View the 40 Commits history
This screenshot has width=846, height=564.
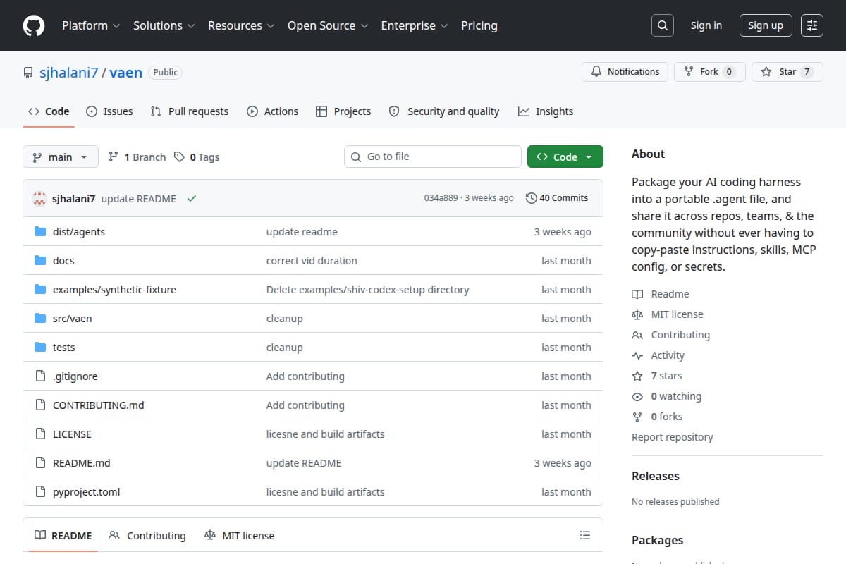557,198
